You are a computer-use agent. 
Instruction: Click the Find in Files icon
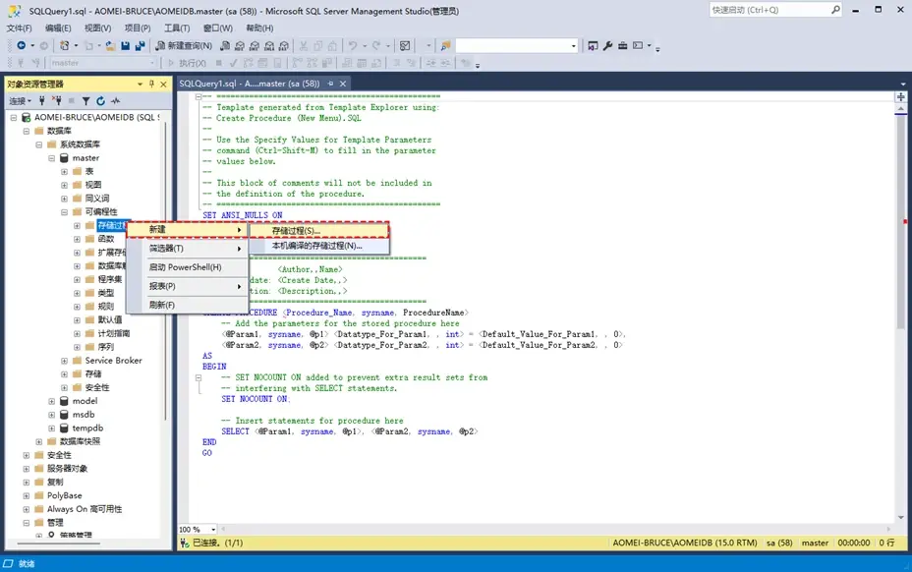[446, 45]
